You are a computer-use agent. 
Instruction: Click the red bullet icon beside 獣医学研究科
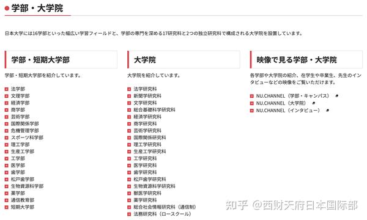click(x=129, y=193)
